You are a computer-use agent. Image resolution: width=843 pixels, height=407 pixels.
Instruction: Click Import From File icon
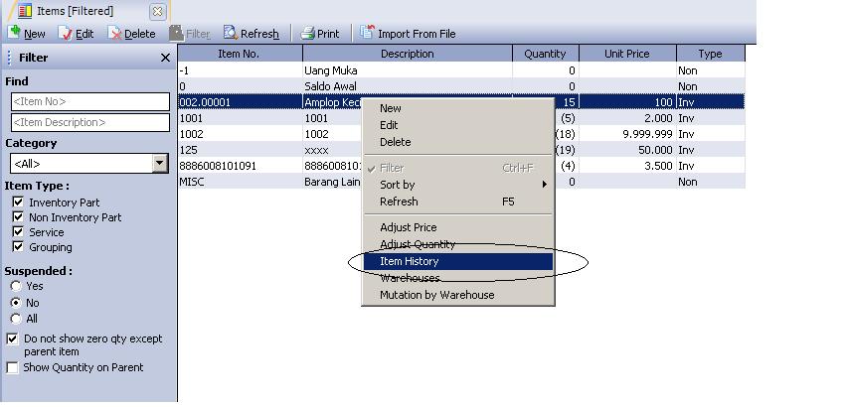[x=367, y=33]
